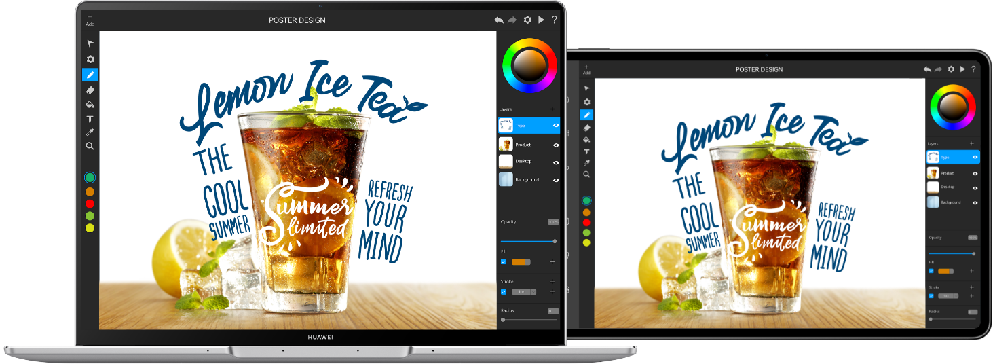Choose the paint bucket fill tool on the laptop

(90, 105)
